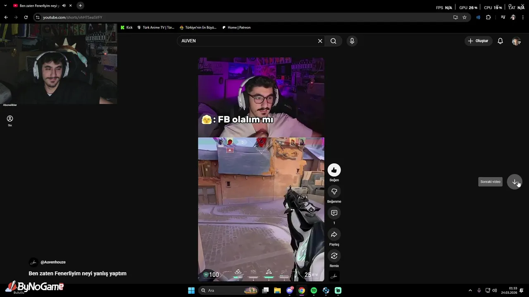
Task: Visit the @Auvenhouze channel link
Action: (53, 262)
